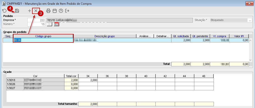Save changes with the floppy disk icon
Image resolution: width=255 pixels, height=108 pixels.
point(17,11)
